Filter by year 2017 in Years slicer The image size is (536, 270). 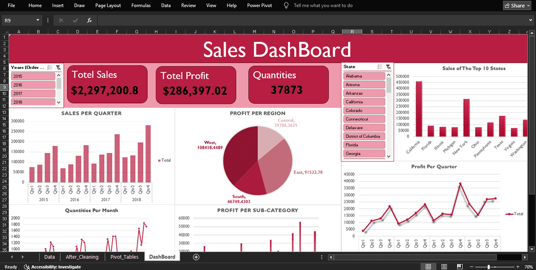tap(33, 93)
